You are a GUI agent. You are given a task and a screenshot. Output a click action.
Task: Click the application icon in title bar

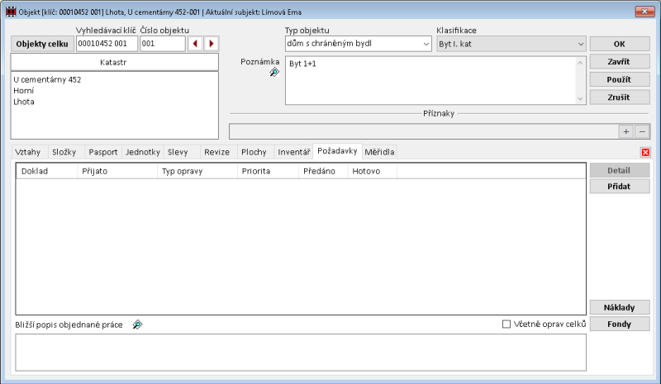[x=10, y=12]
